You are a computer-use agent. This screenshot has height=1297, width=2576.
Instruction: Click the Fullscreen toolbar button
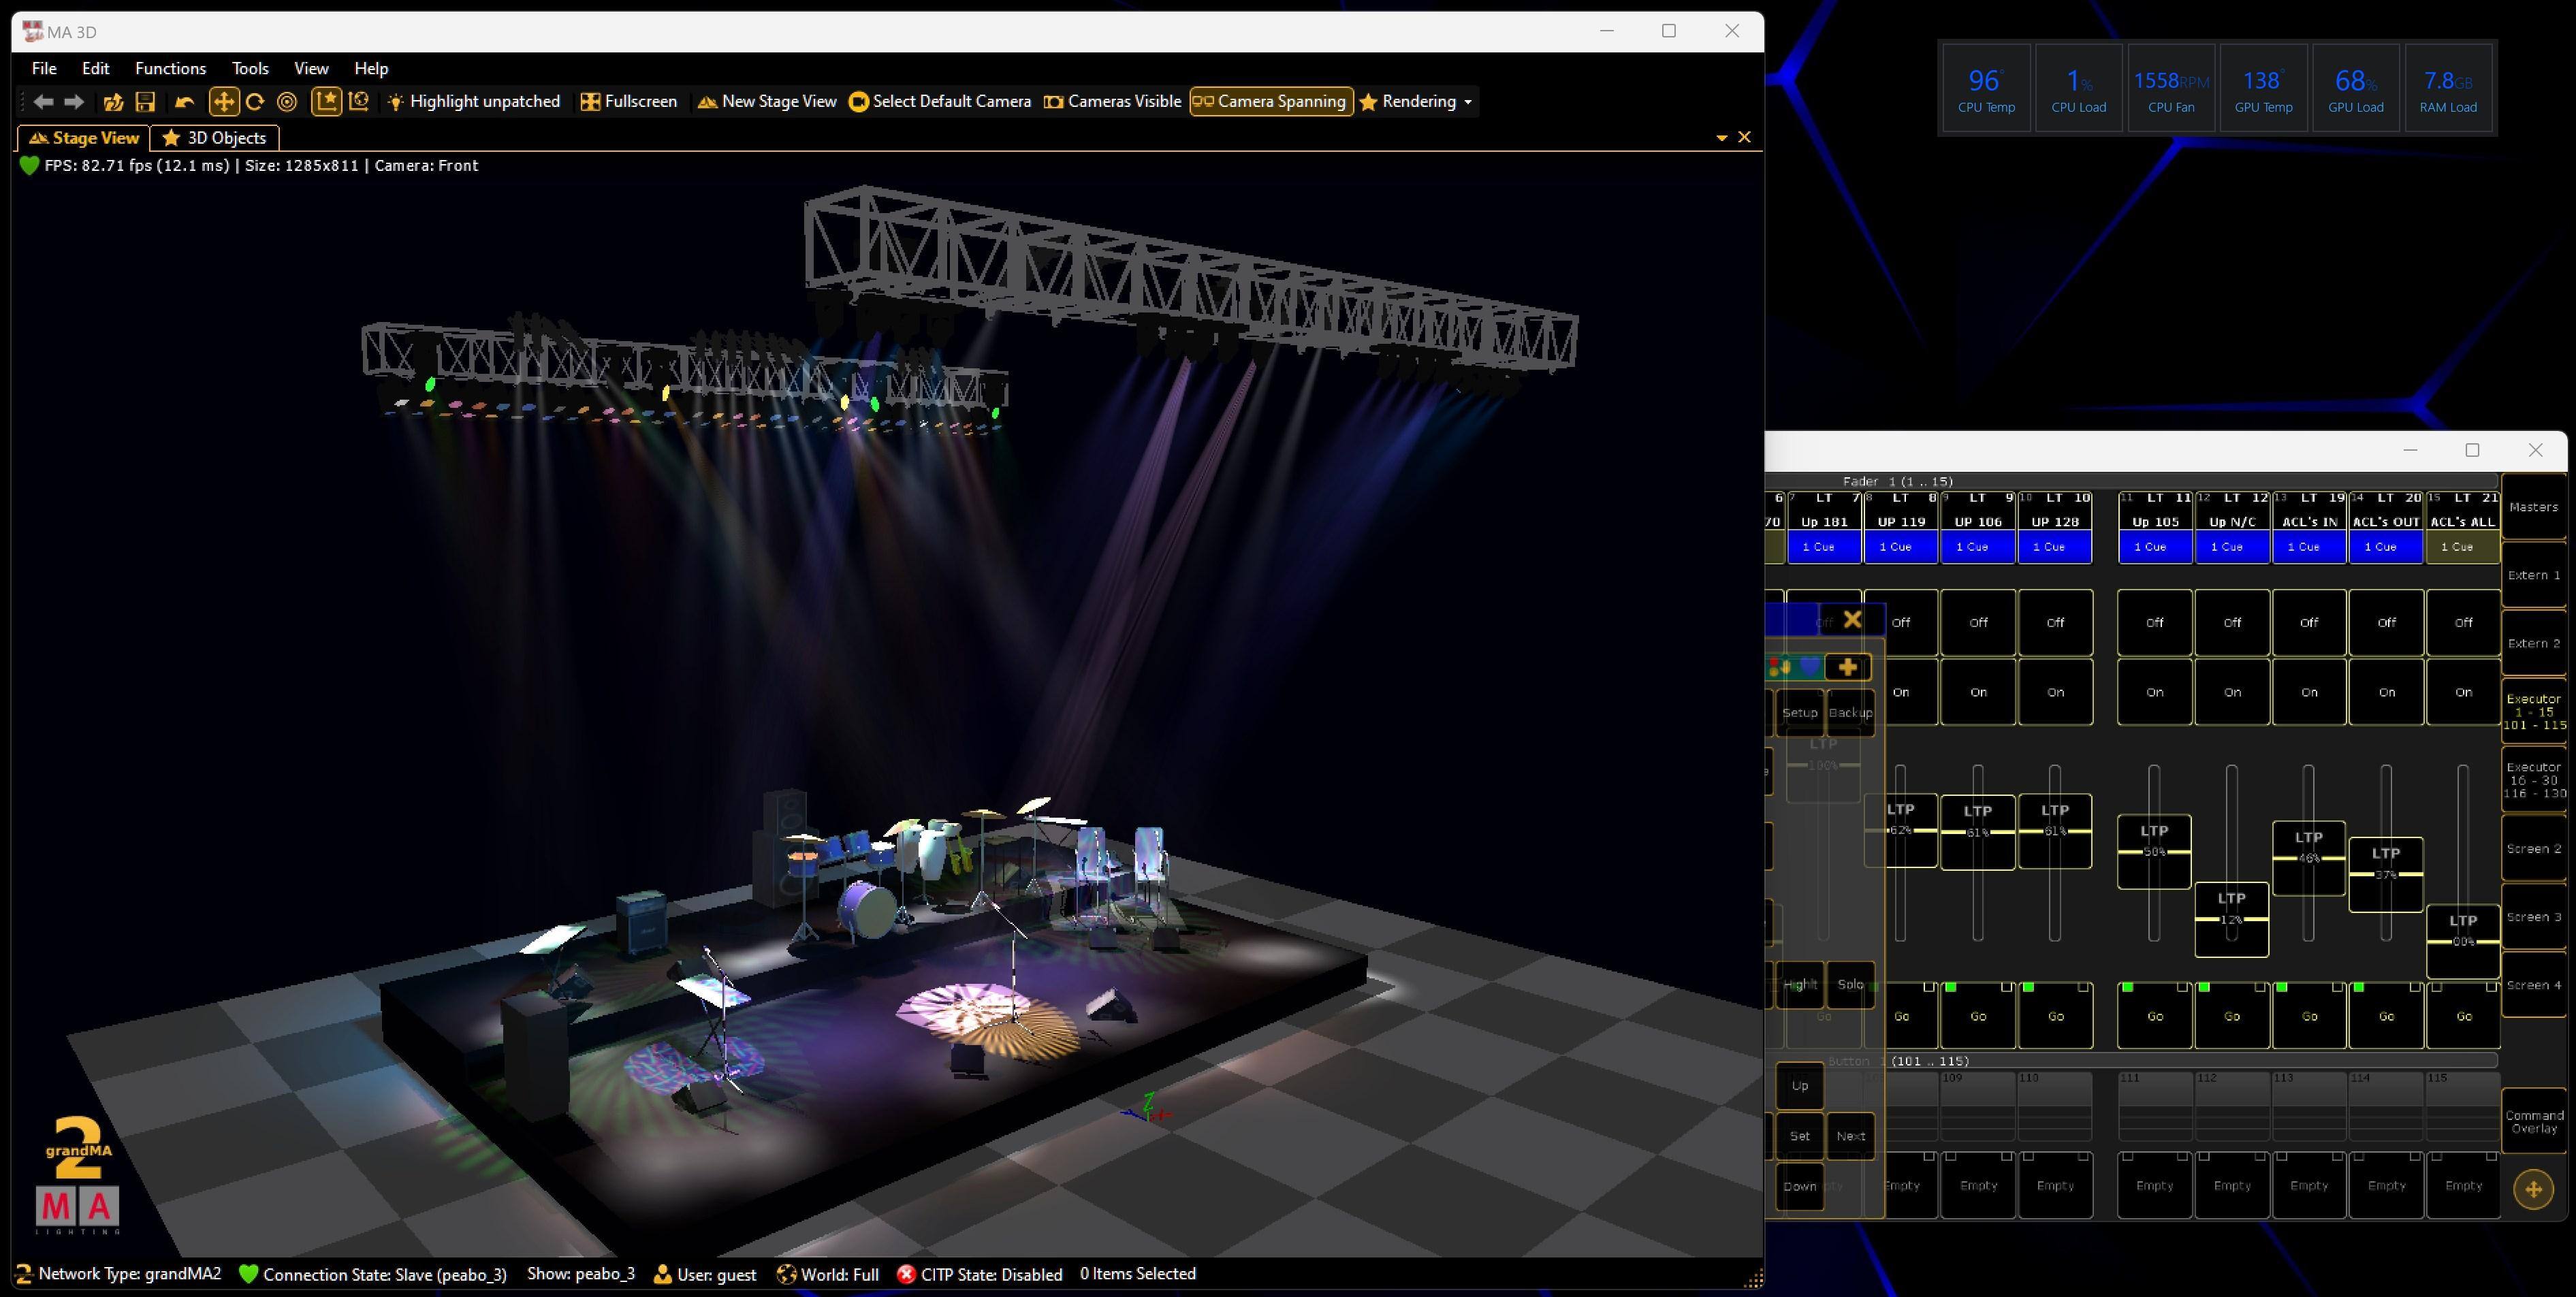click(628, 101)
